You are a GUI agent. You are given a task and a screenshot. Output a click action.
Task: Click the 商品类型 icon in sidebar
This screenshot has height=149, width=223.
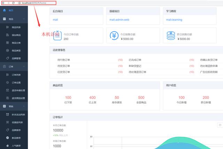pos(8,51)
